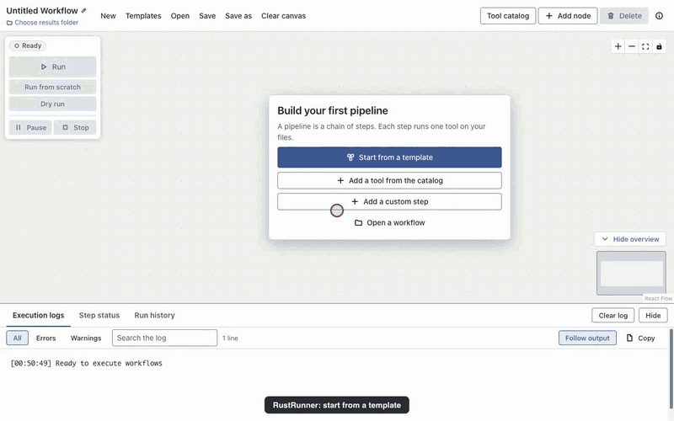Open the info icon in top-right corner

[659, 16]
